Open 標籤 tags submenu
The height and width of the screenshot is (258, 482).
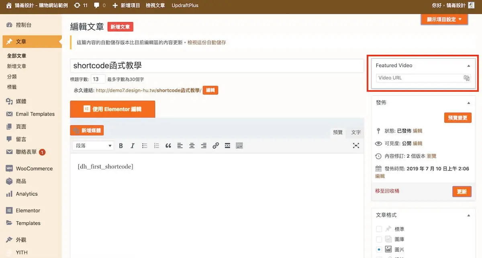coord(12,87)
